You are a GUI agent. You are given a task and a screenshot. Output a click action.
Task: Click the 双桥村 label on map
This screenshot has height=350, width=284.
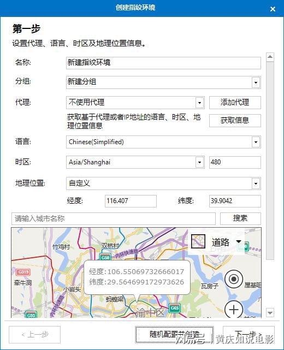110,246
